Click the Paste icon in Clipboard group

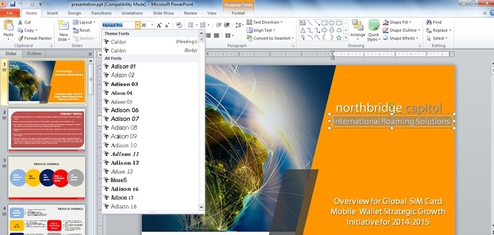8,27
